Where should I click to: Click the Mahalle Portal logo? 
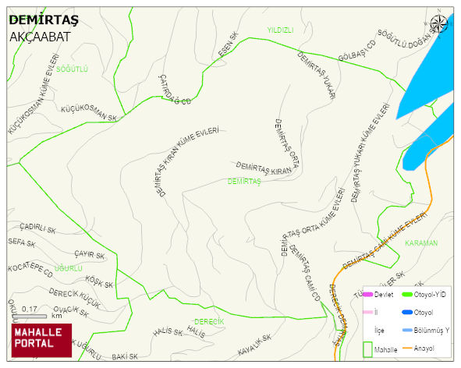[x=41, y=341]
